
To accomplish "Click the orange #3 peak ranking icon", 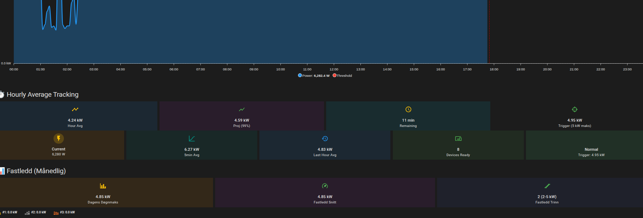I will (x=56, y=213).
